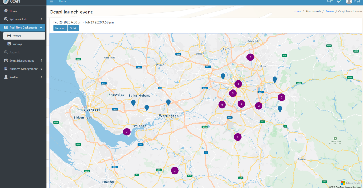Viewport: 363px width, 188px height.
Task: Select Events in the sidebar
Action: (24, 36)
